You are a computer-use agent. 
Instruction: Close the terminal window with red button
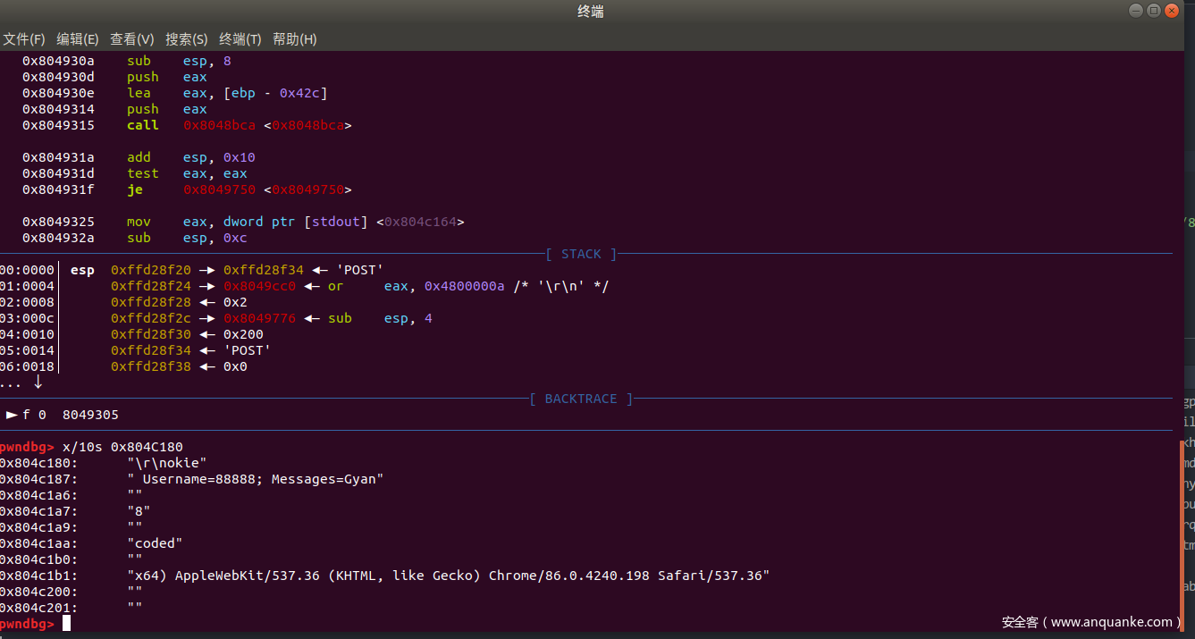1172,11
